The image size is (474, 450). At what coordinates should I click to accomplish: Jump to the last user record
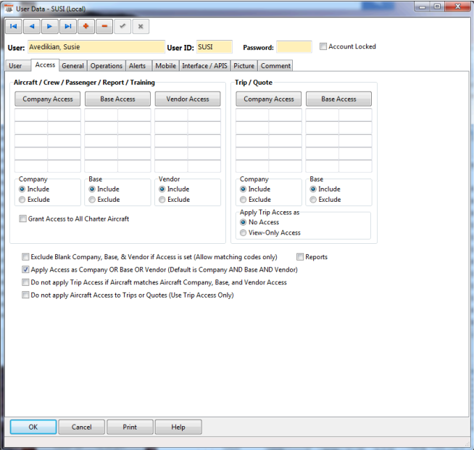(x=68, y=26)
